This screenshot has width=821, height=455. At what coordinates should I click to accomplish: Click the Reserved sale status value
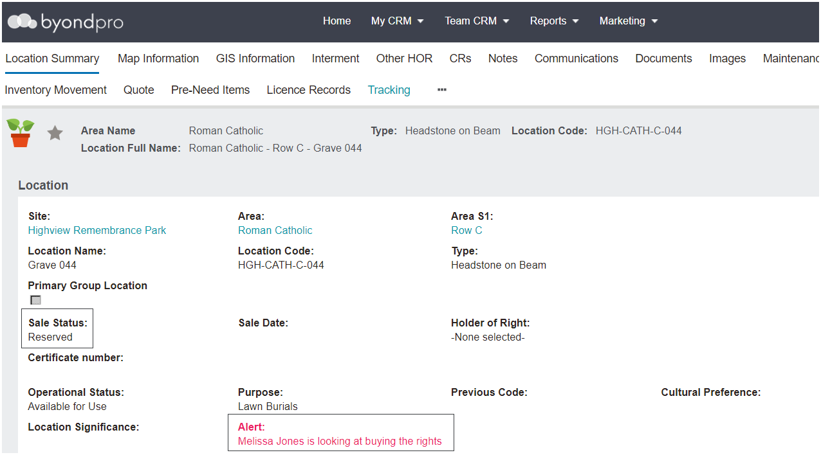point(50,337)
